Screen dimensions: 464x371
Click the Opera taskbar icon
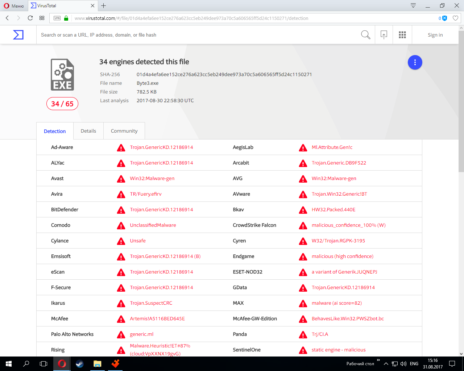coord(62,364)
